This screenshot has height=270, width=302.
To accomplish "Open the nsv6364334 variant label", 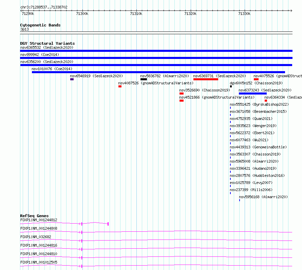I will [283, 97].
